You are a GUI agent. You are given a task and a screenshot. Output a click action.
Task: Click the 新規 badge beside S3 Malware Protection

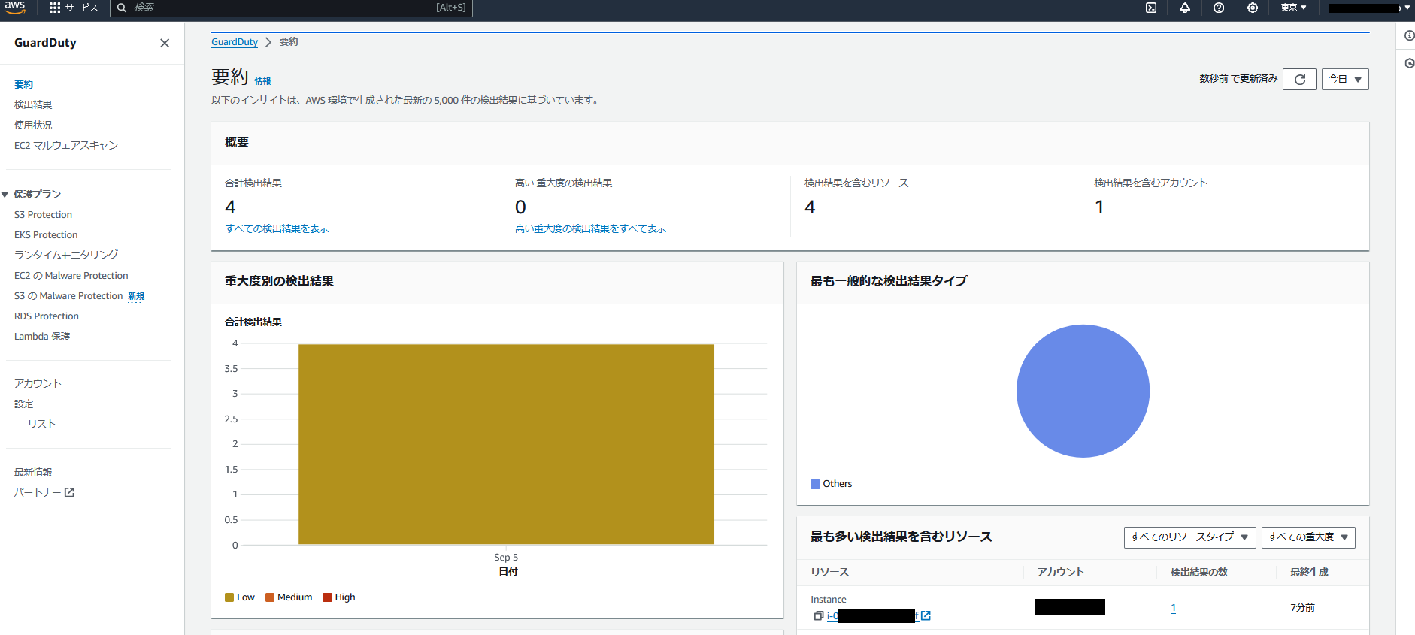tap(136, 296)
